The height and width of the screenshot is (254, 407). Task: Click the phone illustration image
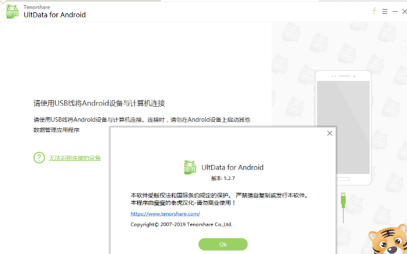[x=344, y=128]
